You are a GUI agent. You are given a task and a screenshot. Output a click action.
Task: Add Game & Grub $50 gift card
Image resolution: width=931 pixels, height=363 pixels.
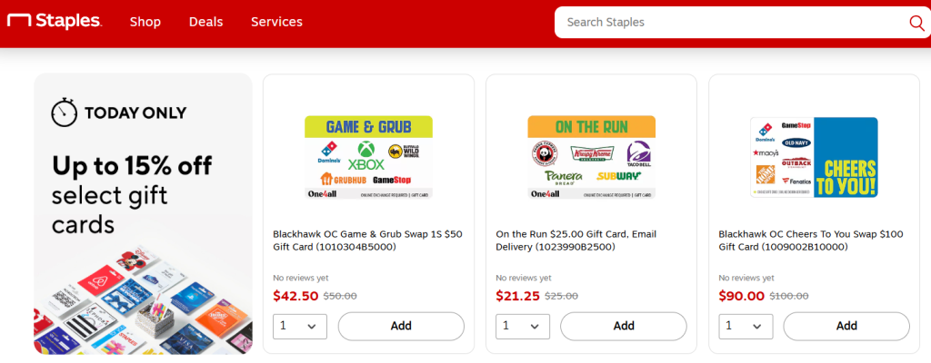[x=401, y=326]
